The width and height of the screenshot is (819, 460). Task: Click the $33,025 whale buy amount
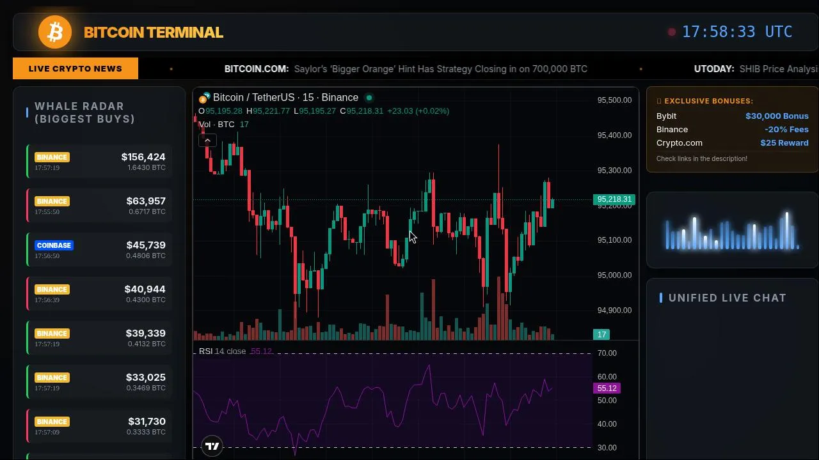pos(146,378)
